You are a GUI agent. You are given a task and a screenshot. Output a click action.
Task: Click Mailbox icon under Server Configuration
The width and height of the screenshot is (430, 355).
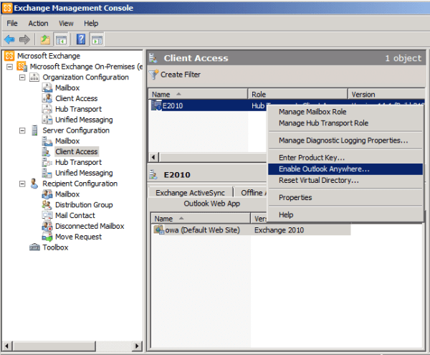click(47, 141)
